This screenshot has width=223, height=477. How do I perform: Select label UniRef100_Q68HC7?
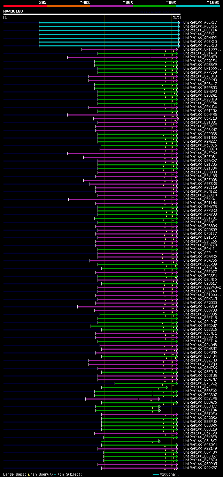click(x=200, y=406)
